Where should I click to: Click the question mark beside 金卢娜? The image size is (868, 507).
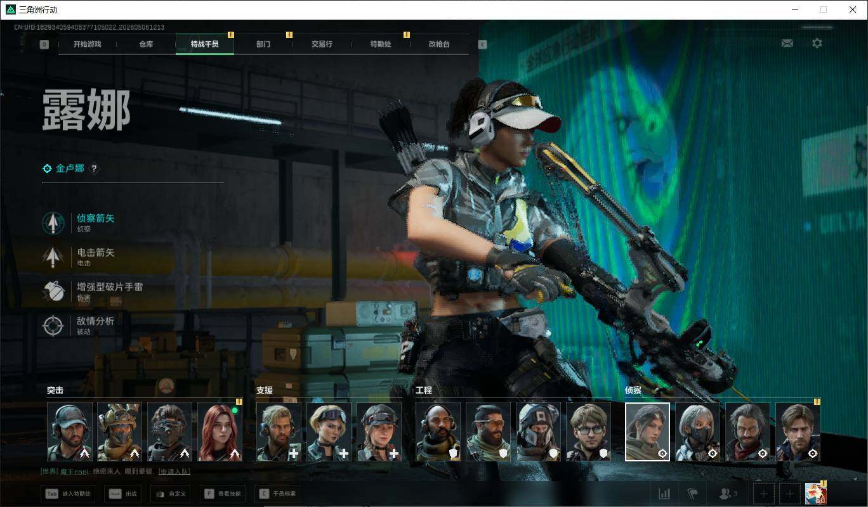click(95, 169)
